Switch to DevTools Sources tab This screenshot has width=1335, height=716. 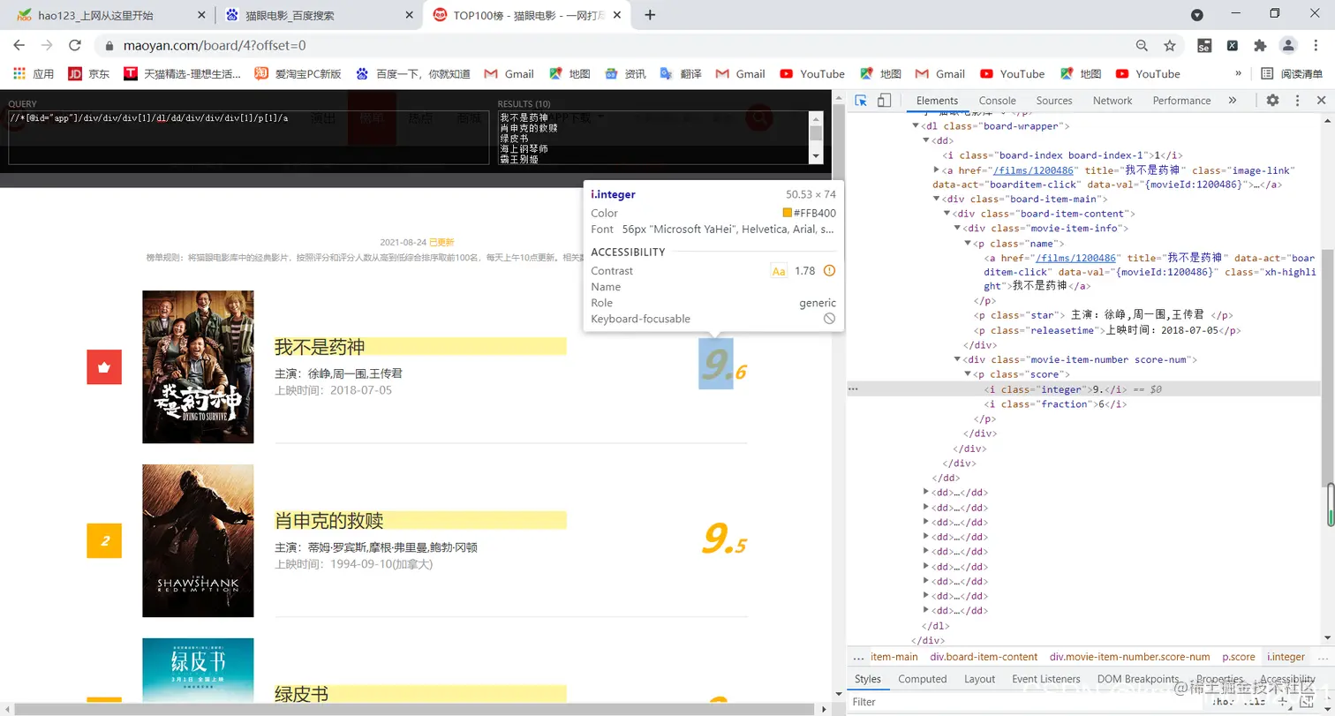[x=1054, y=101]
